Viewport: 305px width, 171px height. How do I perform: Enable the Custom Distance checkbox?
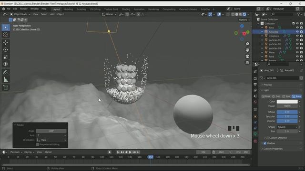point(267,138)
